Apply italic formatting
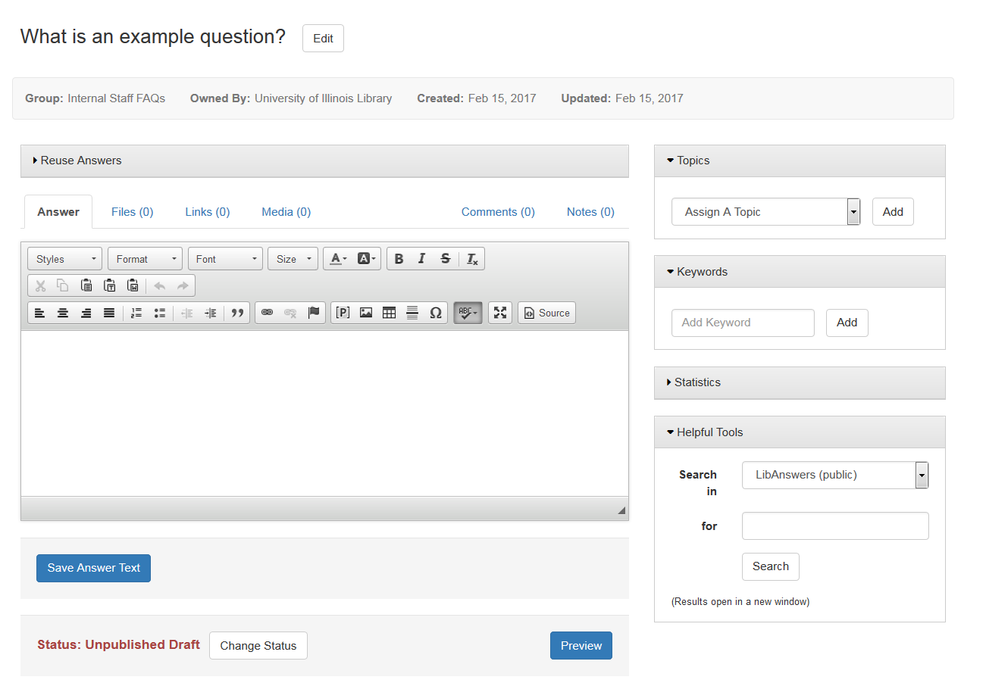This screenshot has width=986, height=683. tap(422, 259)
